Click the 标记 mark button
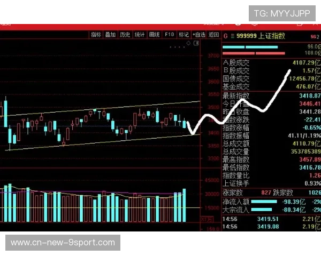The width and height of the screenshot is (321, 256). pos(184,34)
